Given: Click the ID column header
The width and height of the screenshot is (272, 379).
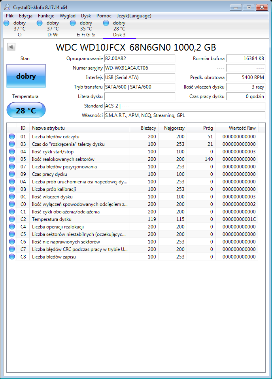Looking at the screenshot, I should pos(23,128).
